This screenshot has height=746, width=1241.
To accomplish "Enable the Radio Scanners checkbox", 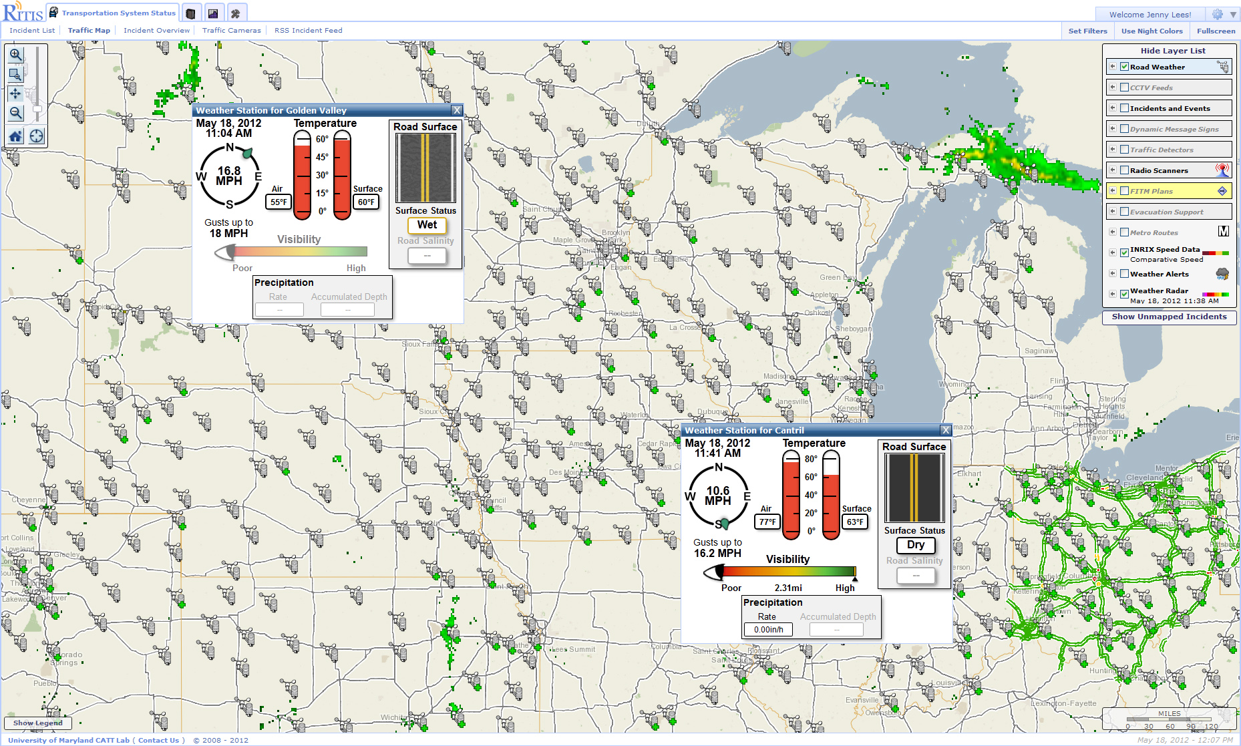I will tap(1125, 170).
